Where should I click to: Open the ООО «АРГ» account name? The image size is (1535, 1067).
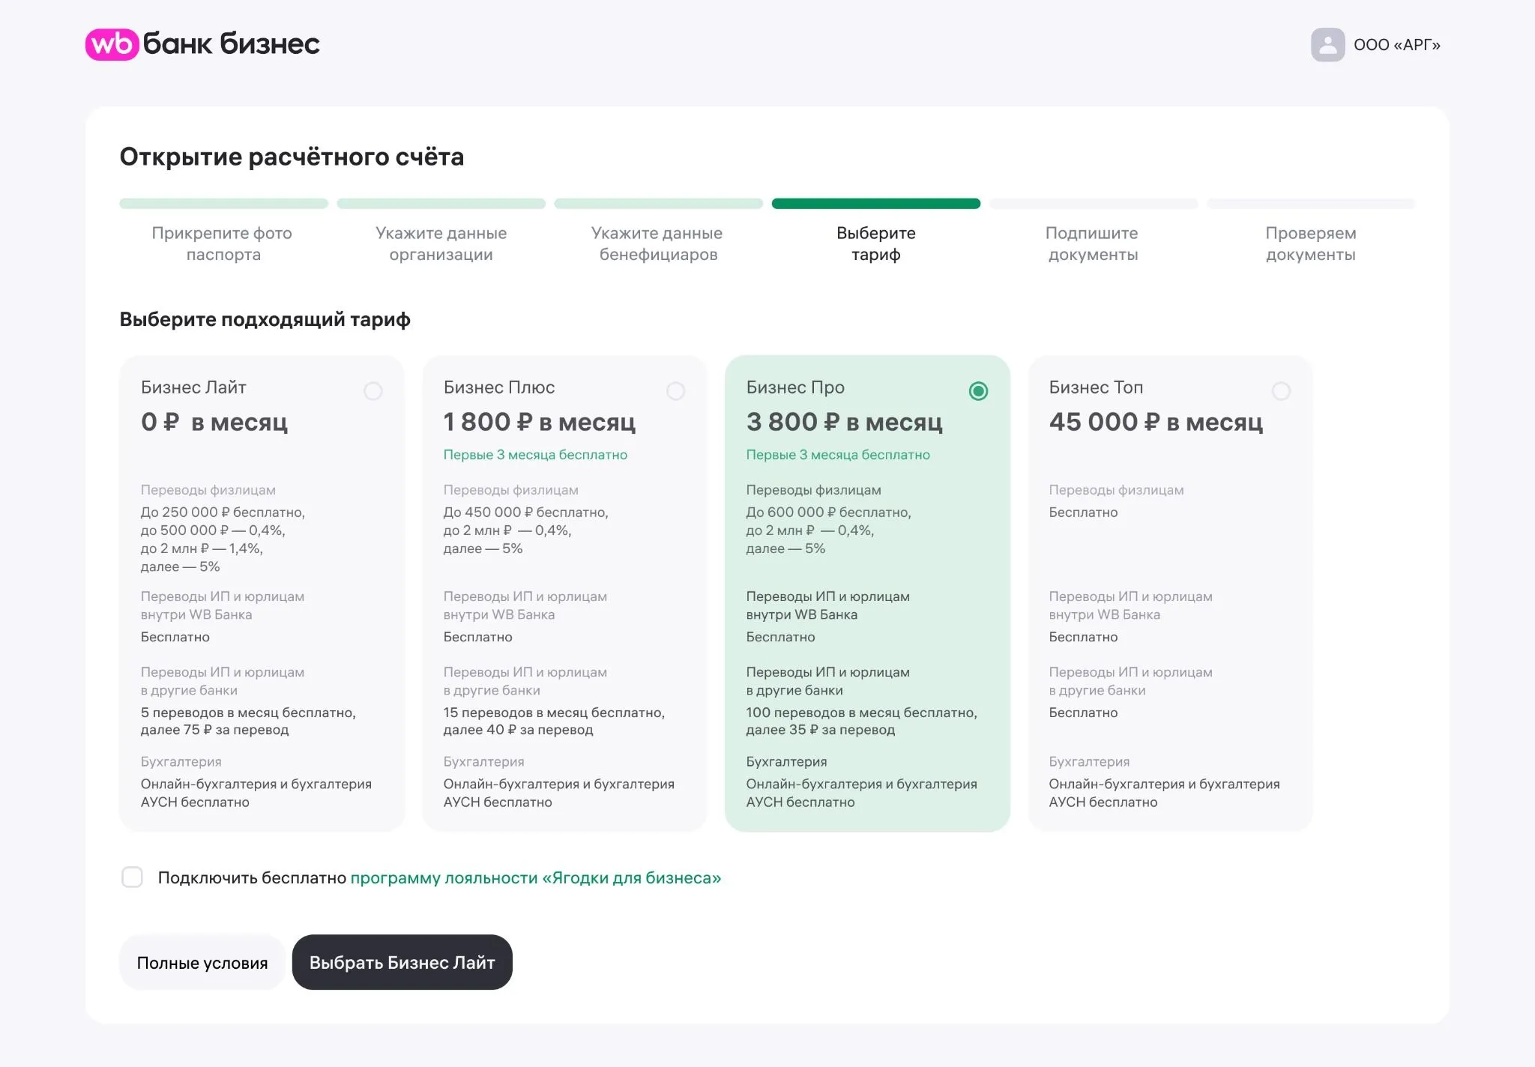1397,45
